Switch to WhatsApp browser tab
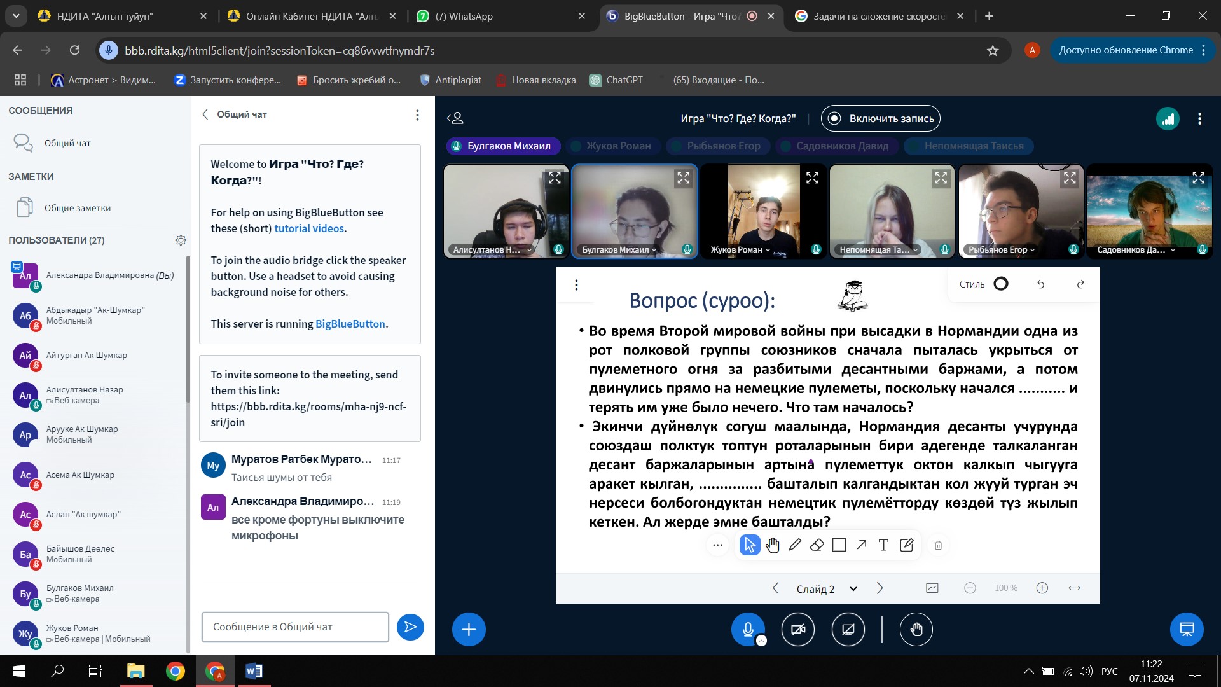The height and width of the screenshot is (687, 1221). pyautogui.click(x=464, y=17)
